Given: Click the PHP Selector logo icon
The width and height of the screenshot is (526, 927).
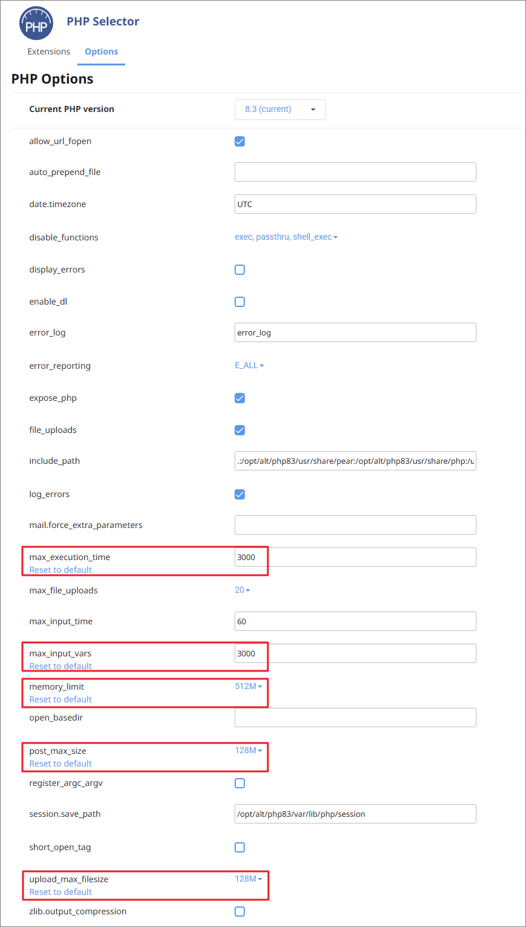Looking at the screenshot, I should point(36,24).
